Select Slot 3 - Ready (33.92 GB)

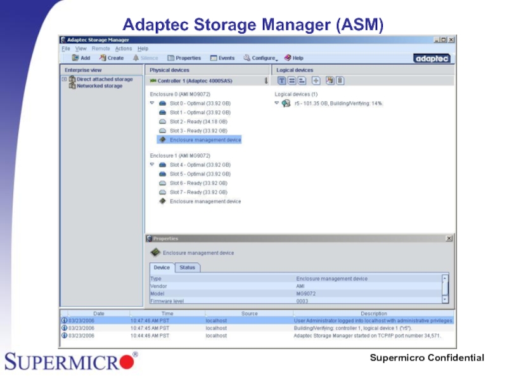198,131
